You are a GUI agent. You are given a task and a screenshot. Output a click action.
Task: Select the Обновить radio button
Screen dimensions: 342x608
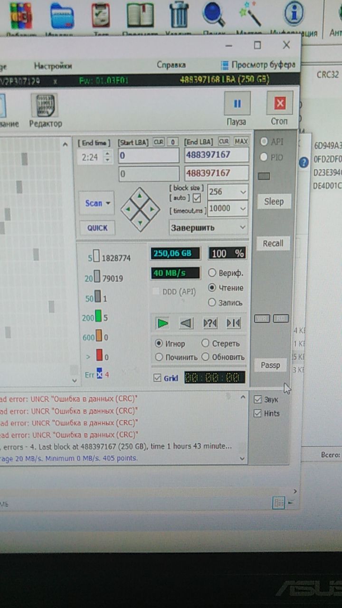[206, 357]
